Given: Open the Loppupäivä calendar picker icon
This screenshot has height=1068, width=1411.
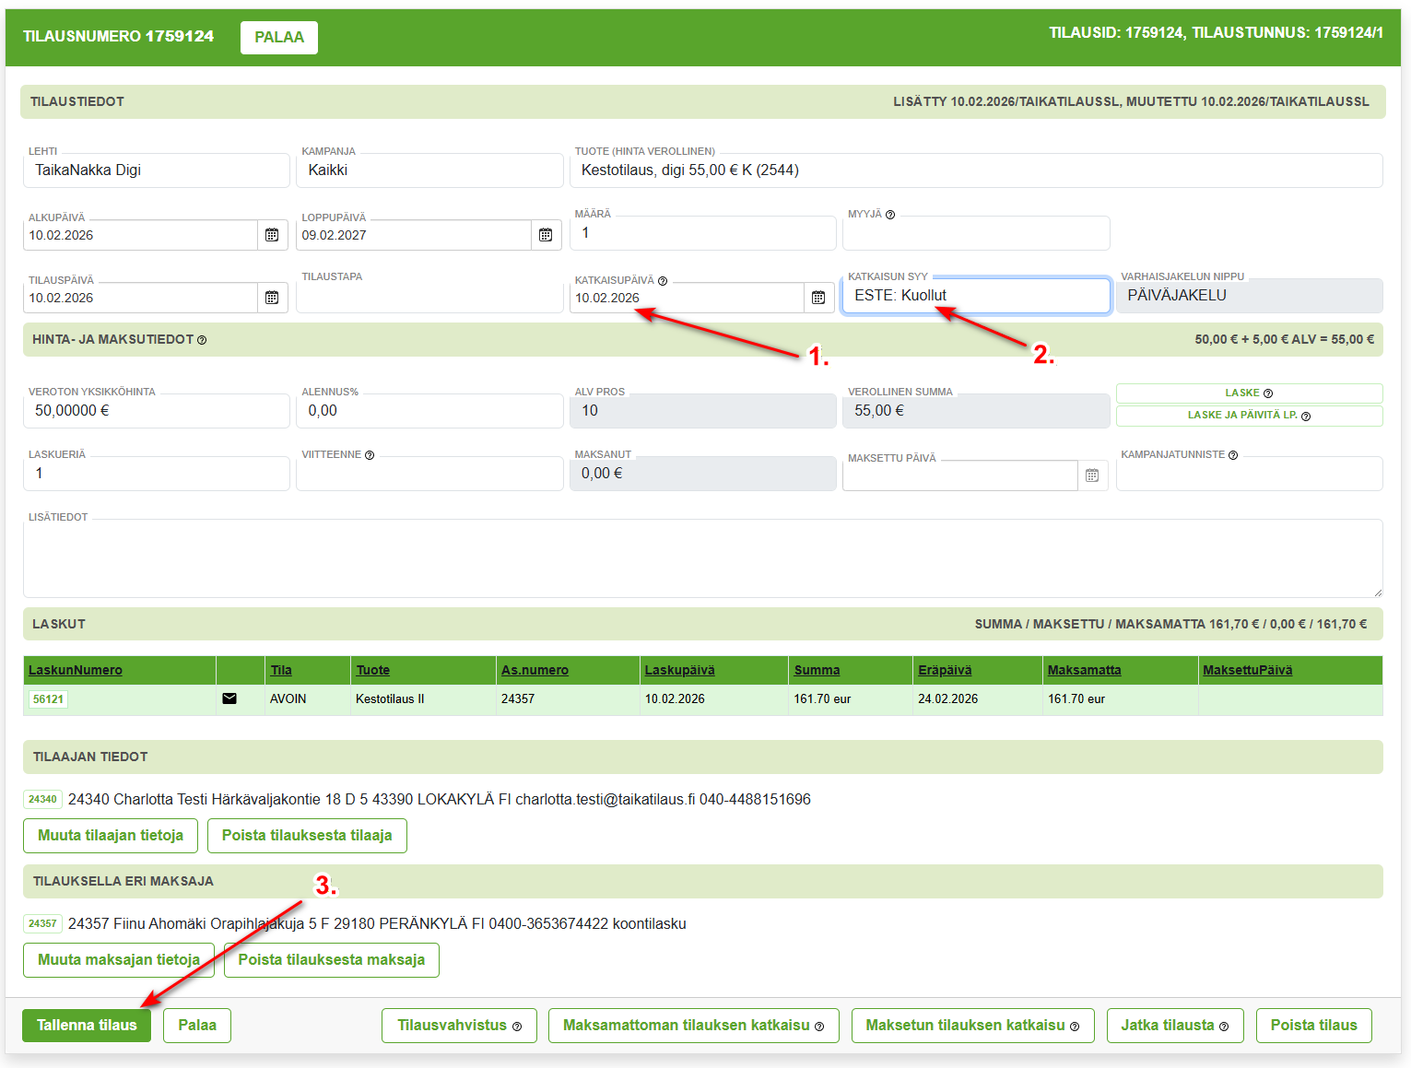Looking at the screenshot, I should (x=546, y=235).
